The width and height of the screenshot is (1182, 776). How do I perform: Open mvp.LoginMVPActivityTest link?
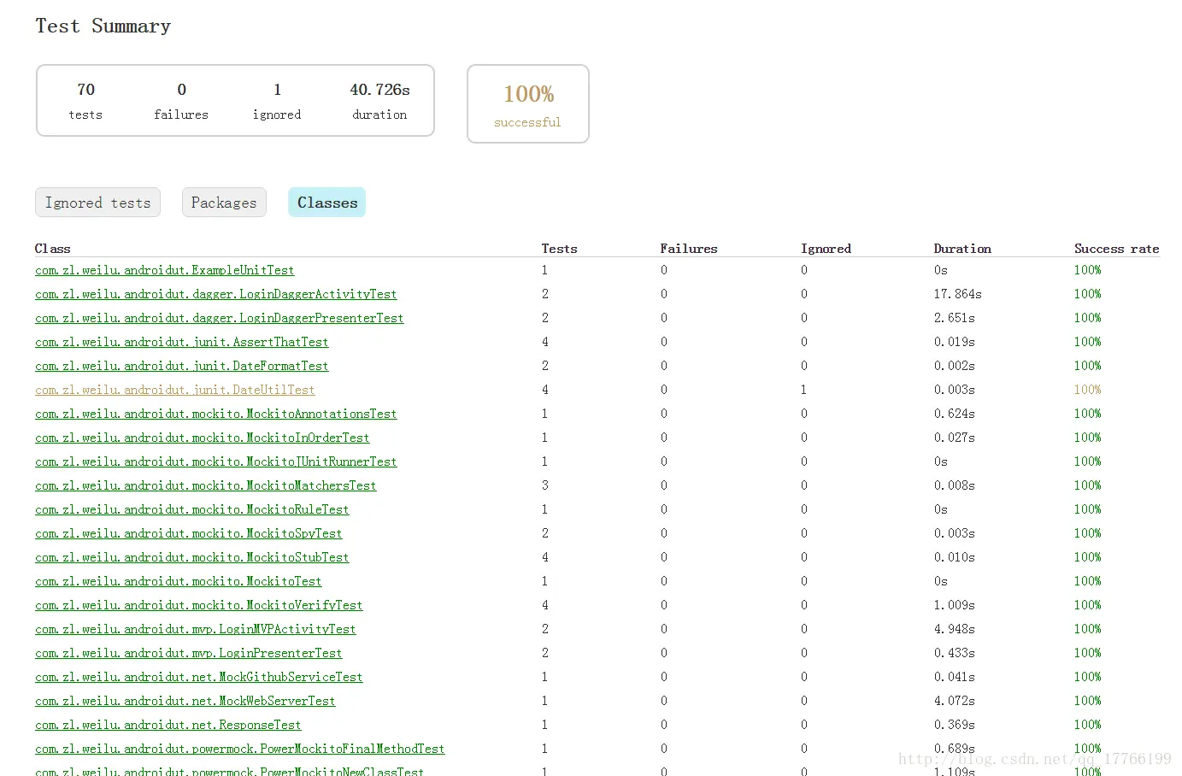[196, 629]
